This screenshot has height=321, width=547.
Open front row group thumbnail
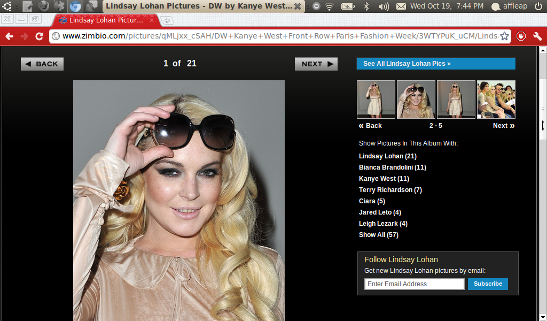(496, 100)
